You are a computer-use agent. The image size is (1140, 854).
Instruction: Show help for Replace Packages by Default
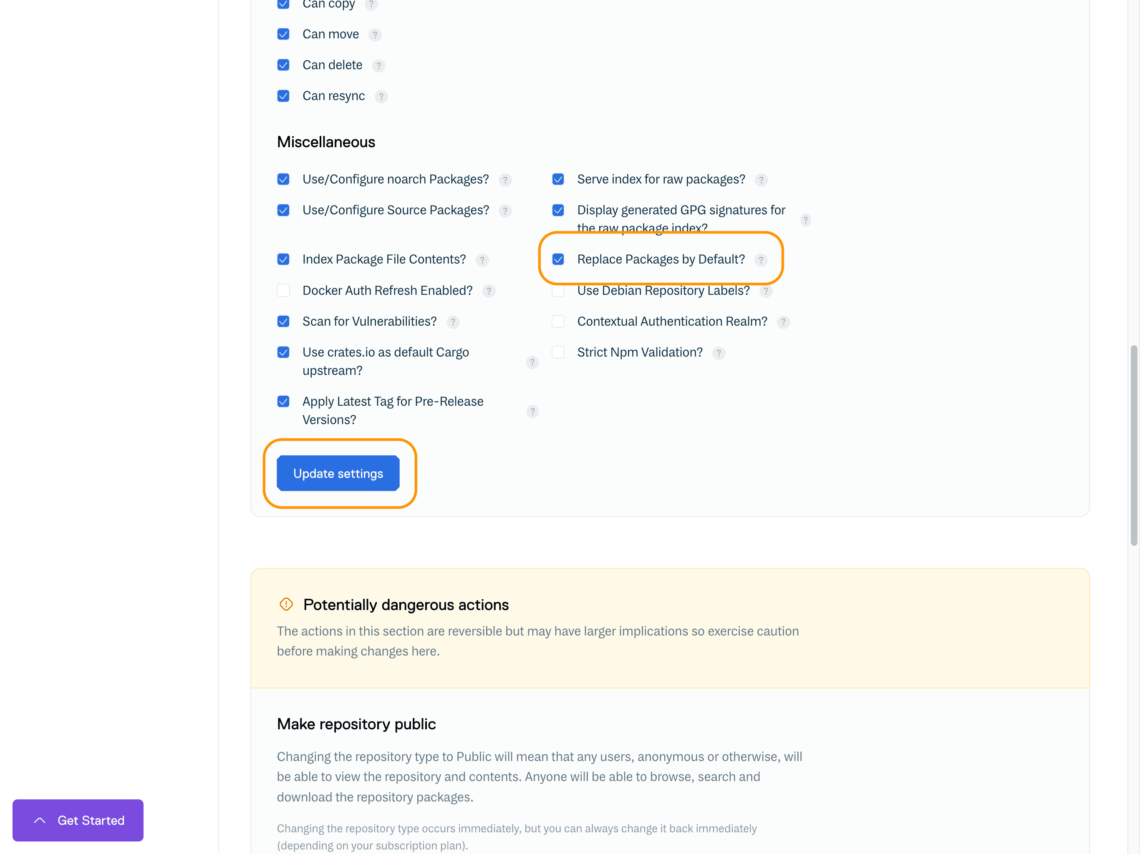(x=761, y=260)
